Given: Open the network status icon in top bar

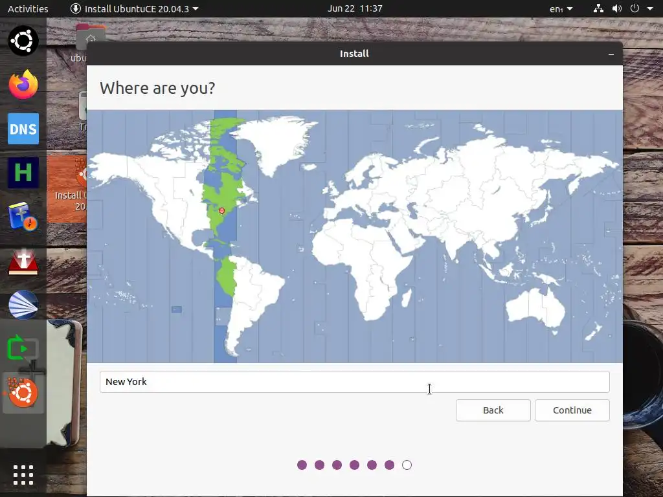Looking at the screenshot, I should (x=598, y=8).
